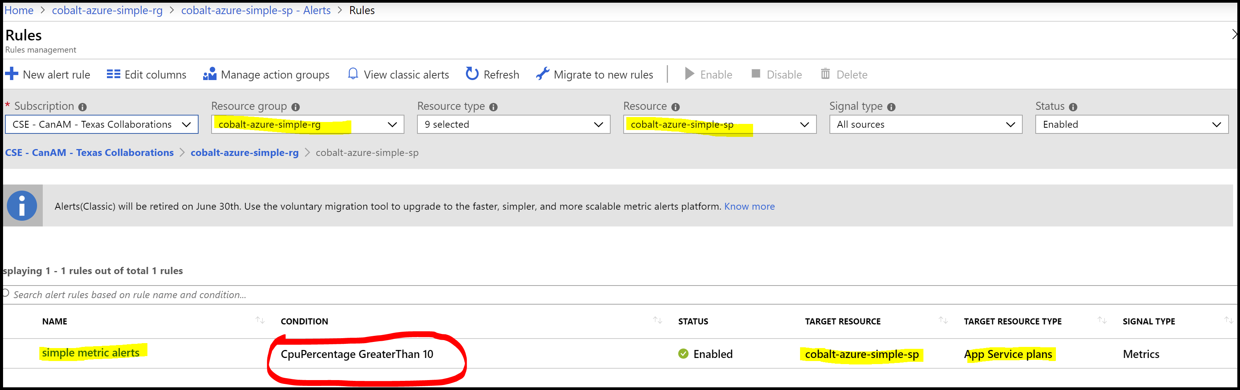Open the Resource cobalt-azure-simple-sp dropdown
This screenshot has width=1240, height=390.
tap(719, 124)
